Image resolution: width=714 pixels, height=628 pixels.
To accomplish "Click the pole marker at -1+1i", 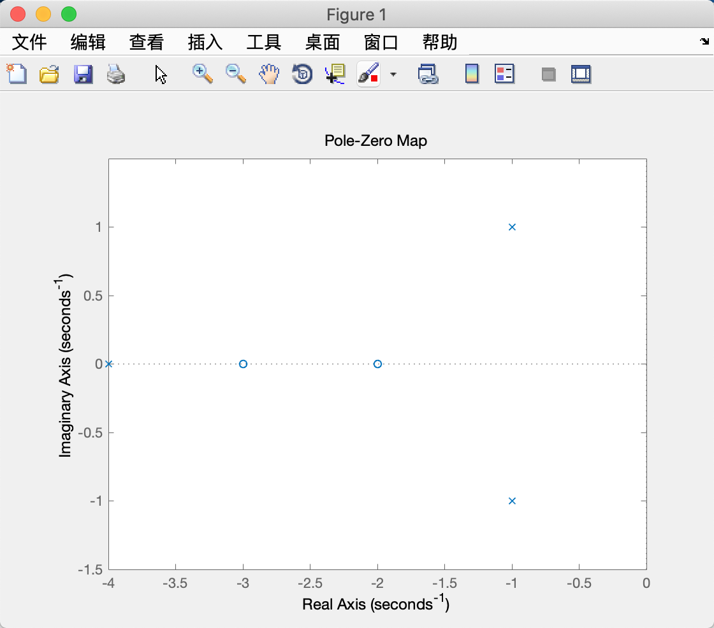I will point(512,226).
